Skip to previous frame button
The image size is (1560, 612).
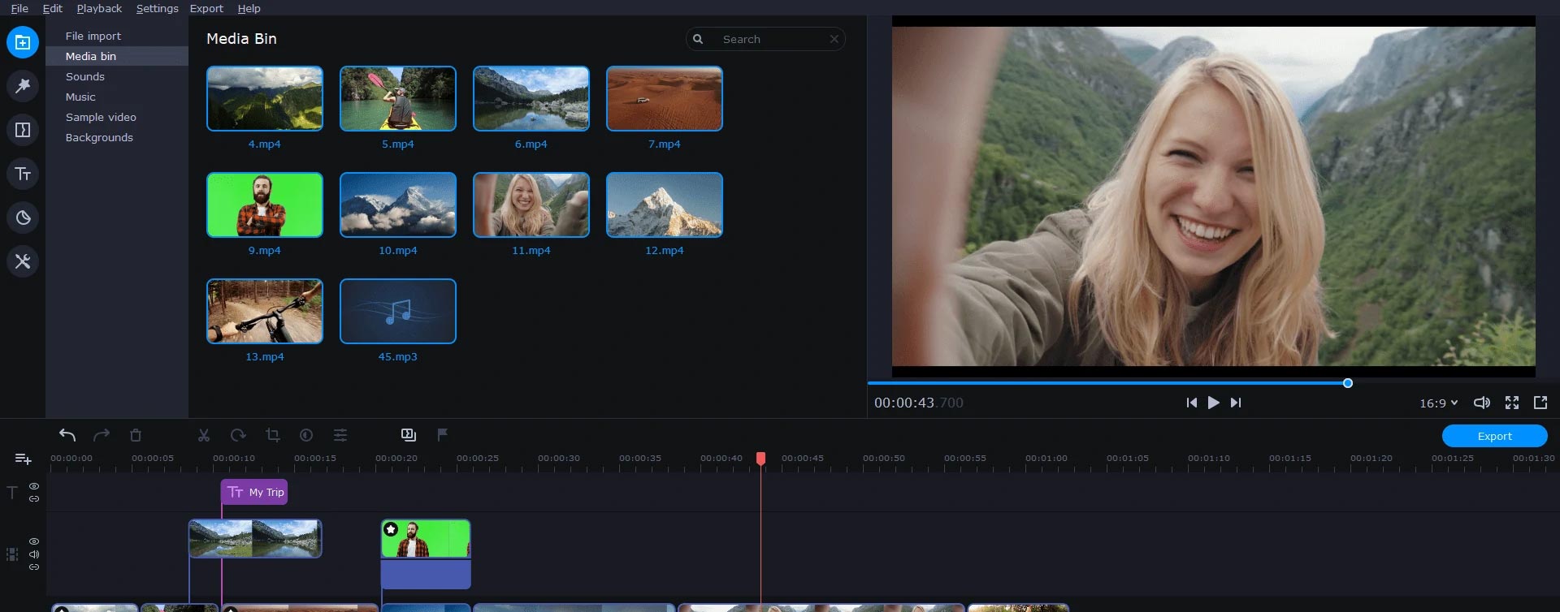pos(1191,403)
